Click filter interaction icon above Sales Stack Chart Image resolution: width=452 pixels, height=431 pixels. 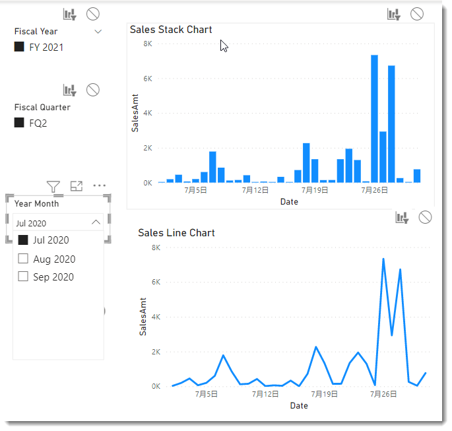(394, 14)
